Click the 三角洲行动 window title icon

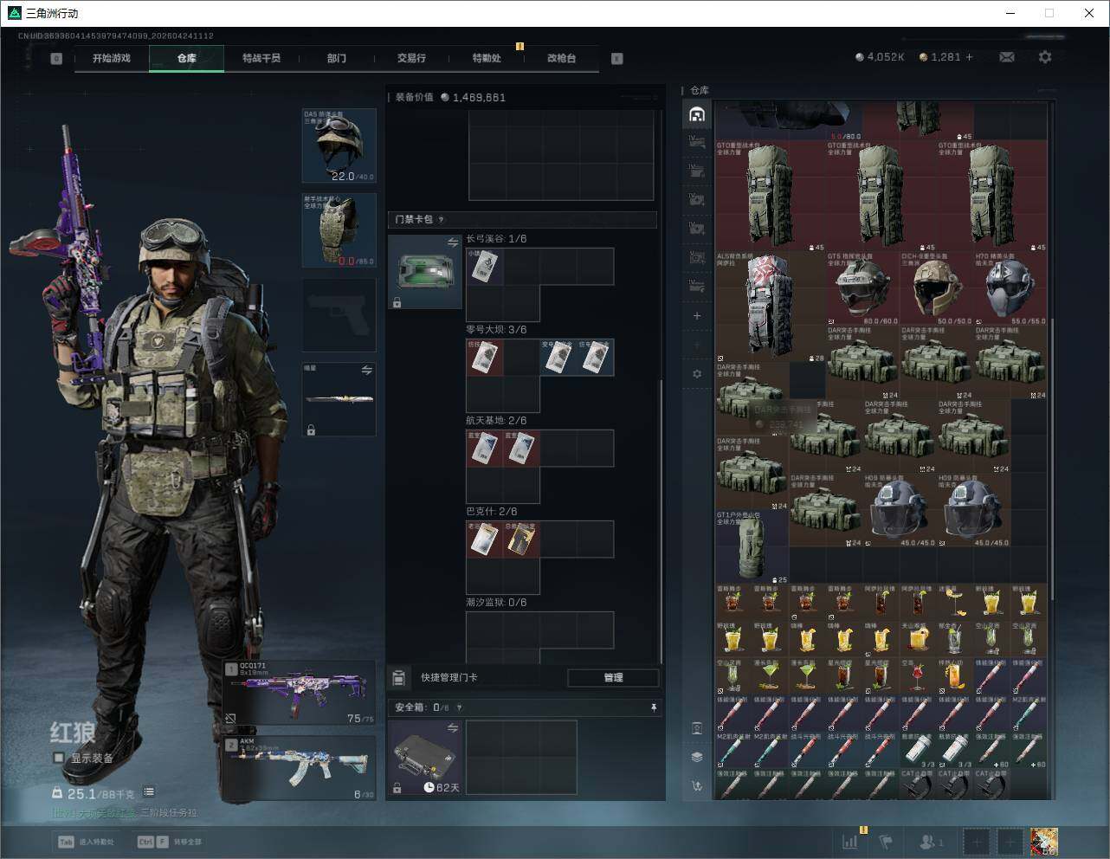click(14, 13)
